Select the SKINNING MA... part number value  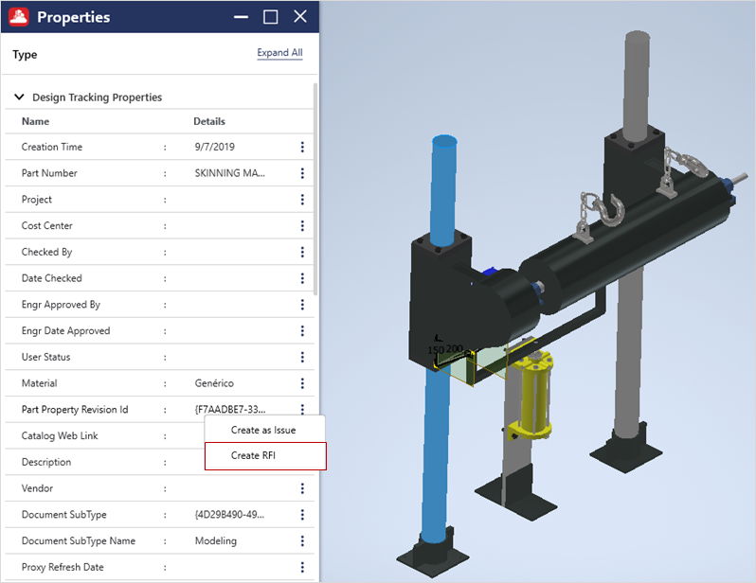[229, 173]
